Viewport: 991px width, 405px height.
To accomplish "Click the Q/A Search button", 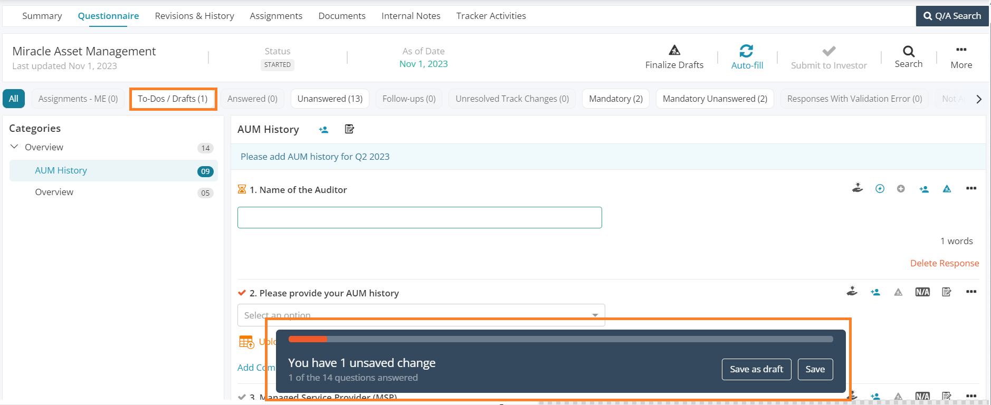I will (952, 16).
